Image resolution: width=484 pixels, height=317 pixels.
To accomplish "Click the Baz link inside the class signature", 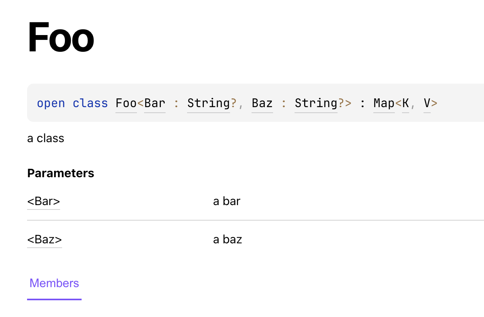I will click(262, 103).
